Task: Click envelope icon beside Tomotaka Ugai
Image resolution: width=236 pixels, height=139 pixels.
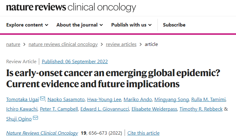Action: (x=43, y=99)
